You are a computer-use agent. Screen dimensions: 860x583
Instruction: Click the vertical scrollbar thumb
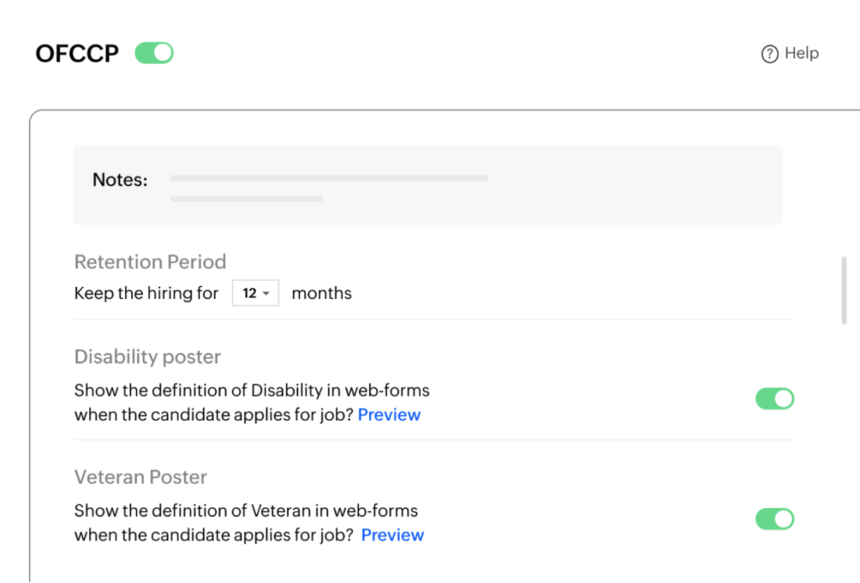pyautogui.click(x=844, y=290)
